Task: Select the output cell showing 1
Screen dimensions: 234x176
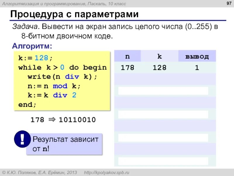Action: [x=197, y=68]
